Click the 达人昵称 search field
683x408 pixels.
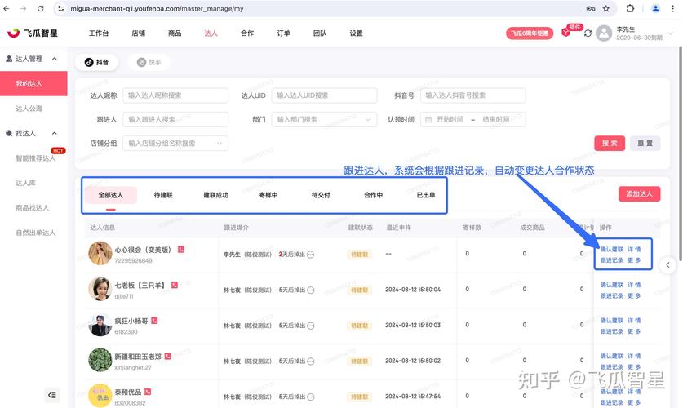pos(175,95)
